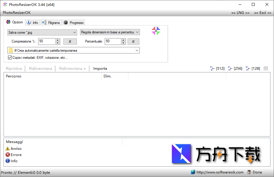Click the Importa button

point(100,69)
